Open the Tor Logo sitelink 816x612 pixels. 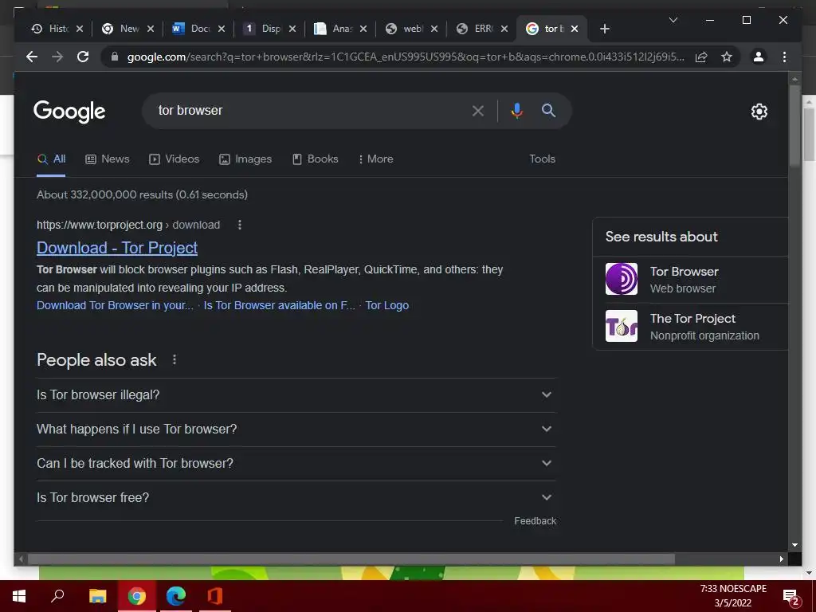[x=386, y=305]
